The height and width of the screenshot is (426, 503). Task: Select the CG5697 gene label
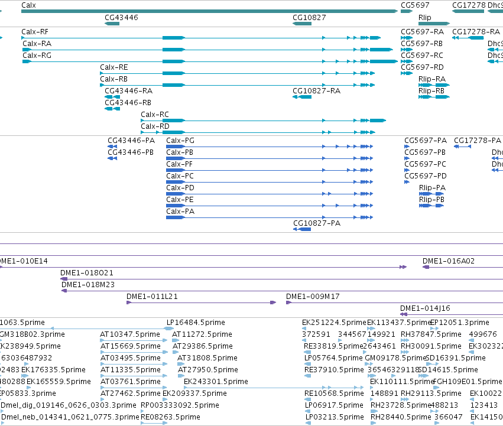coord(415,5)
